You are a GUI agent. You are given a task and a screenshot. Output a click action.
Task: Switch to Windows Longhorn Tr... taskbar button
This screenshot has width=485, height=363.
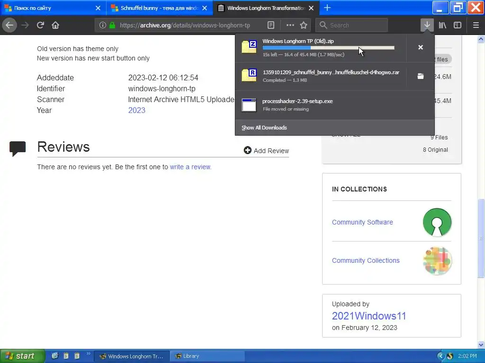point(132,356)
